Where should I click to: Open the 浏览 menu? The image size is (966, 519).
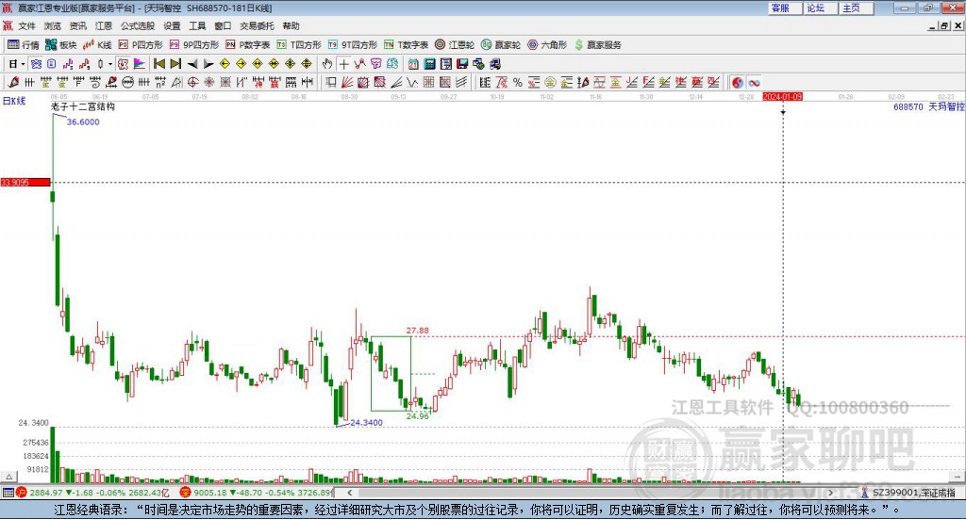click(x=53, y=25)
